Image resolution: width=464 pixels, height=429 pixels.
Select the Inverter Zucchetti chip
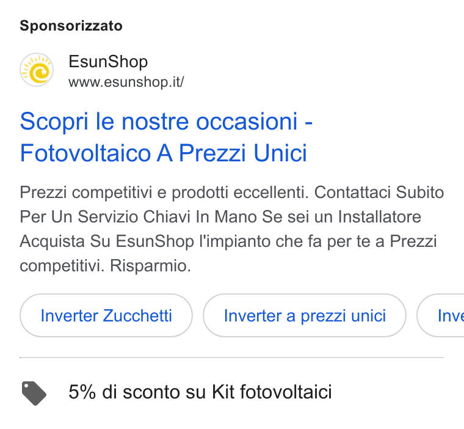click(106, 315)
